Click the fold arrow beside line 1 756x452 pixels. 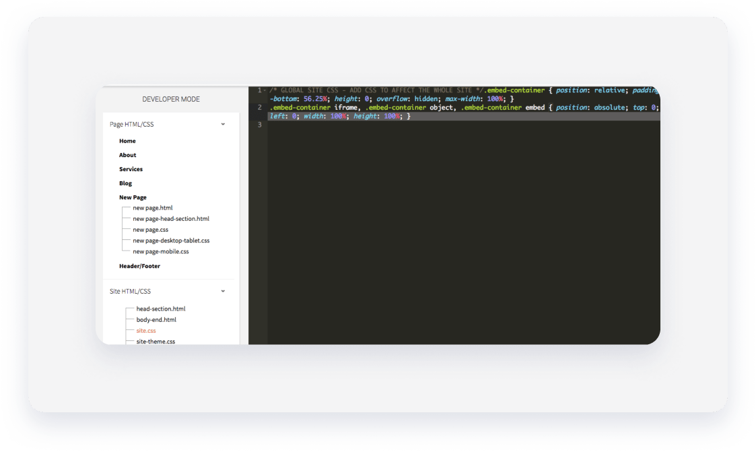[x=265, y=90]
